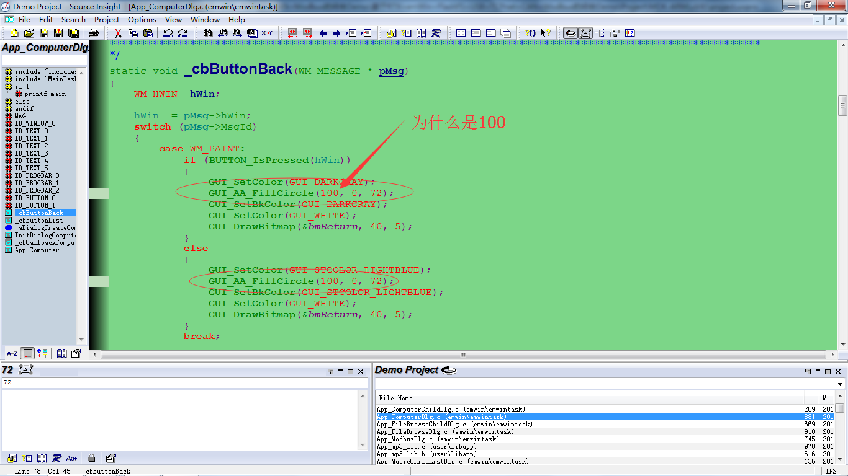Click the Redo arrow icon

(x=183, y=33)
